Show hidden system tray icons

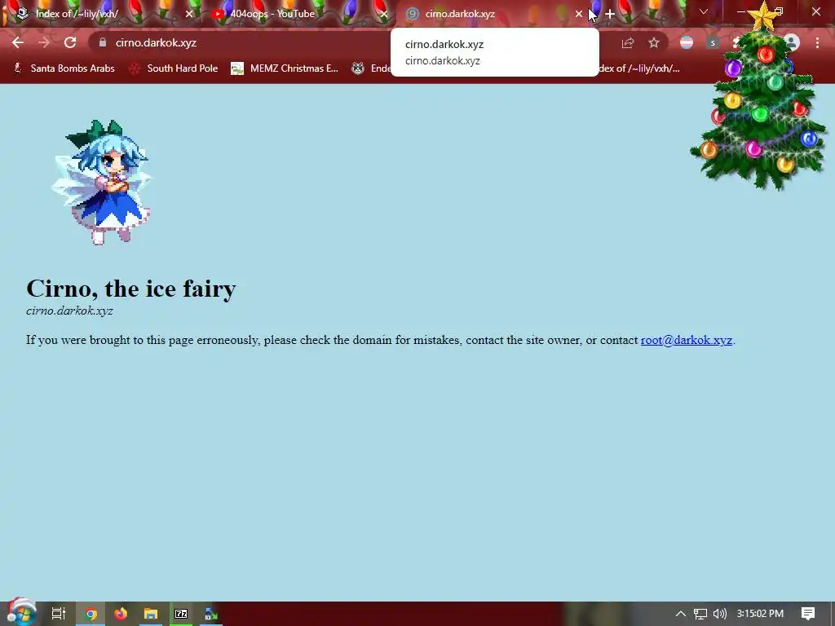tap(681, 614)
